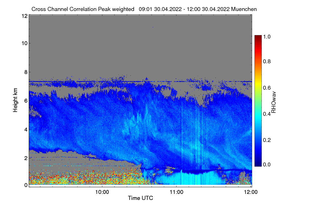Click the station name 'Muenchen' in the title
331x220 pixels.
point(244,9)
